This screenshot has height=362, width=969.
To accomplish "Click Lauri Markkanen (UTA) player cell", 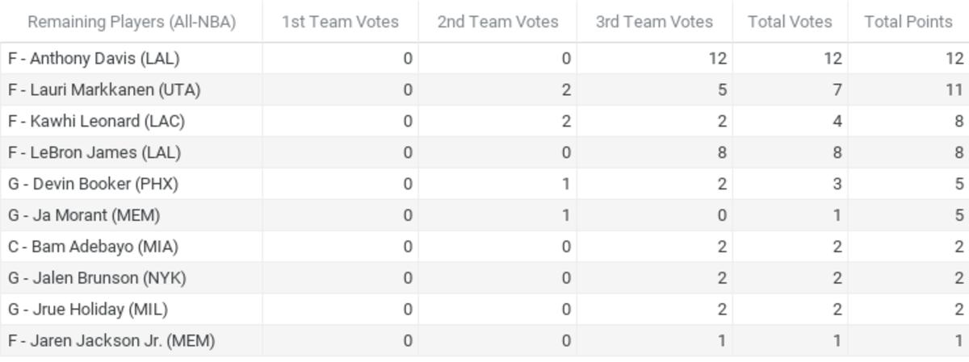I will pos(104,89).
